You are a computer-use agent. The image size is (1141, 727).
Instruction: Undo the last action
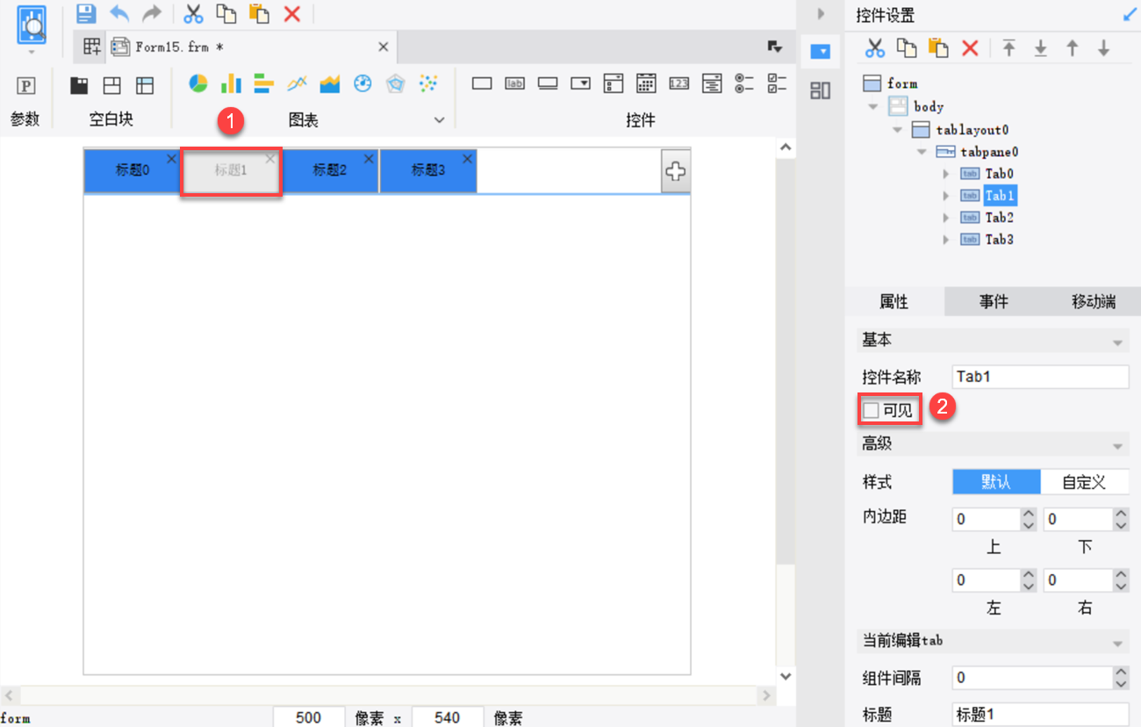point(118,13)
